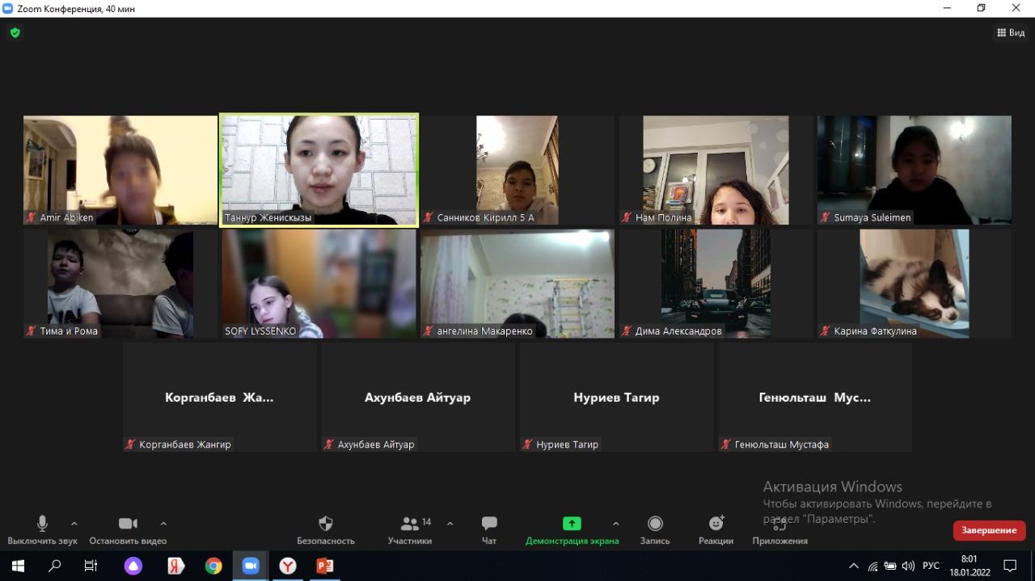Mute microphone with Выключить звук
1035x581 pixels.
(42, 524)
